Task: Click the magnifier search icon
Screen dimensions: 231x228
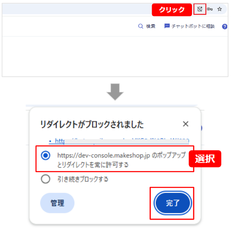Action: click(x=141, y=26)
